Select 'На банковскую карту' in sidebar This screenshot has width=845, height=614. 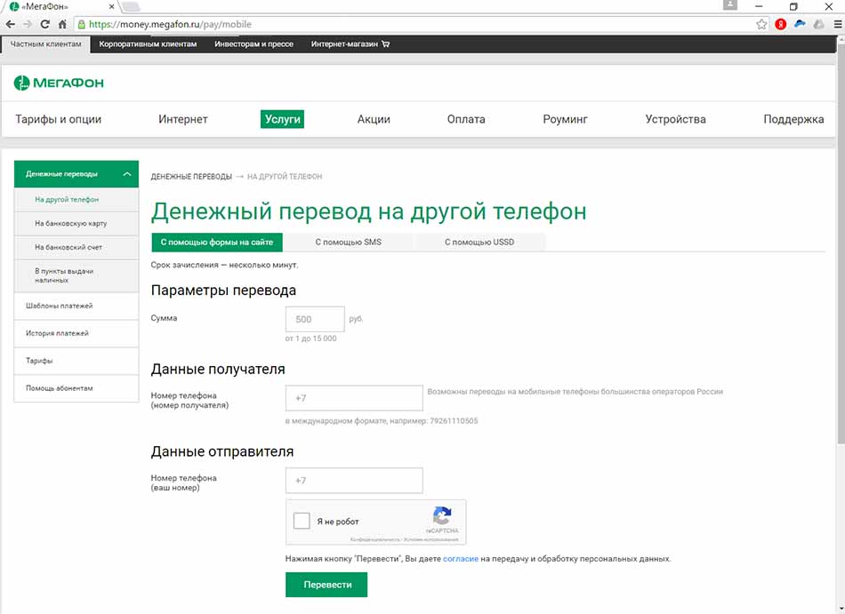(76, 223)
